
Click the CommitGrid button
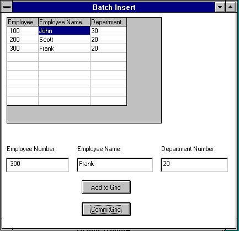(x=106, y=209)
